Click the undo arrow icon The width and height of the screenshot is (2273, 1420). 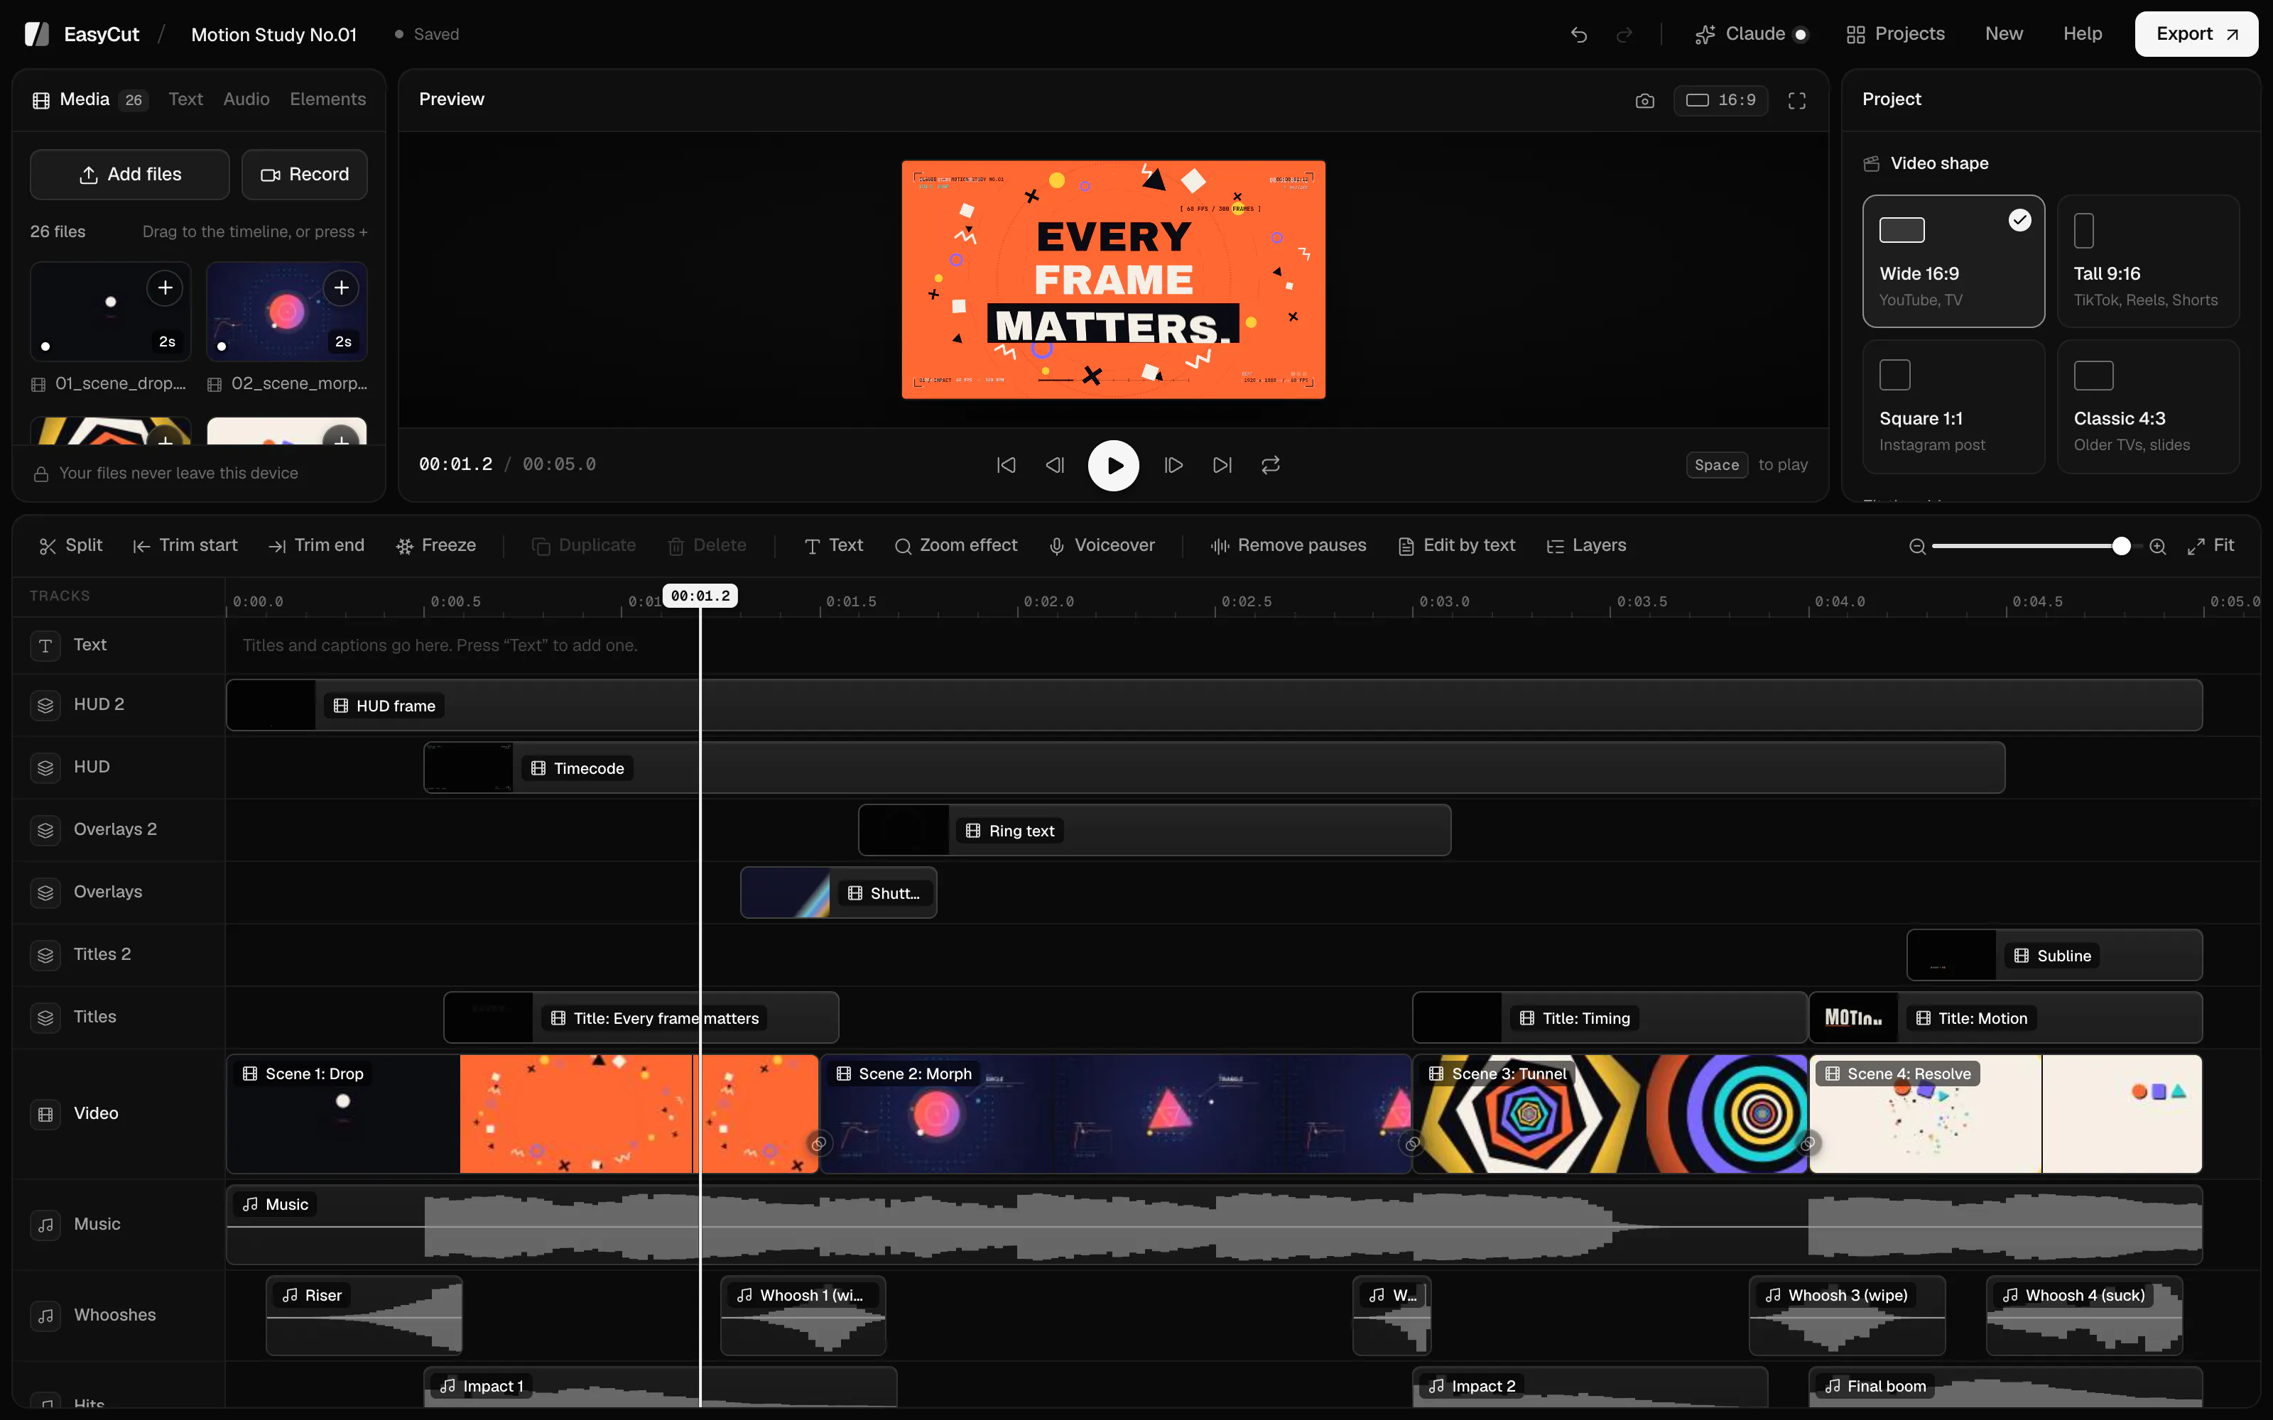coord(1579,35)
